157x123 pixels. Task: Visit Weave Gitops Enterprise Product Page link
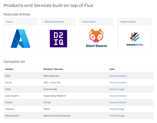[117, 116]
